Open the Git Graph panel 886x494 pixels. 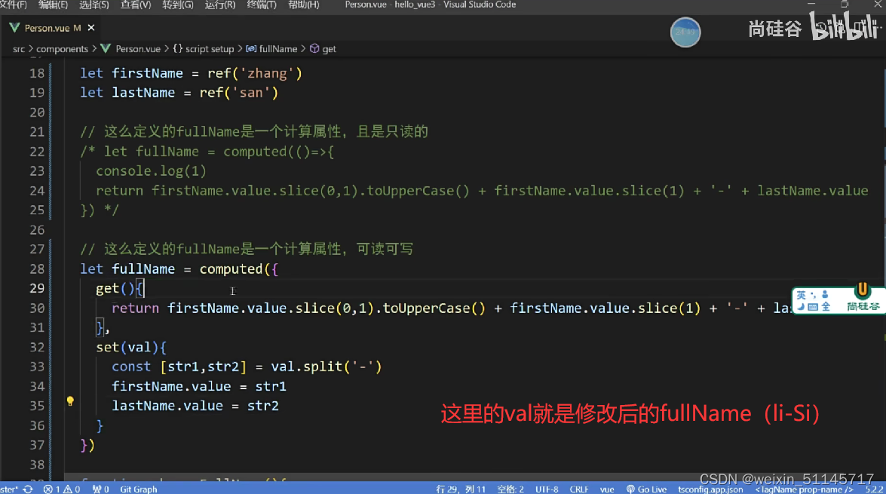138,489
